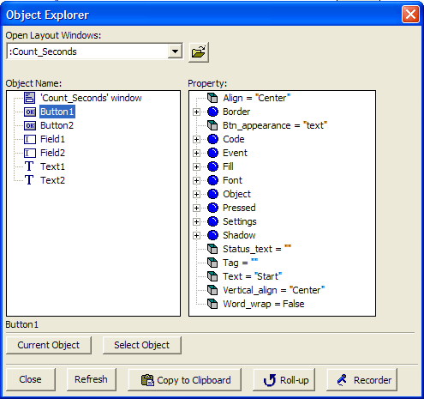This screenshot has width=424, height=399.
Task: Select Text1 in the Object Name tree
Action: 52,166
